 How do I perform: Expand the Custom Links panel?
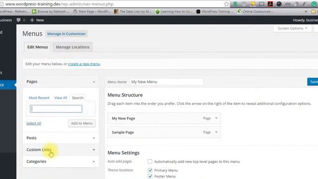[x=61, y=150]
